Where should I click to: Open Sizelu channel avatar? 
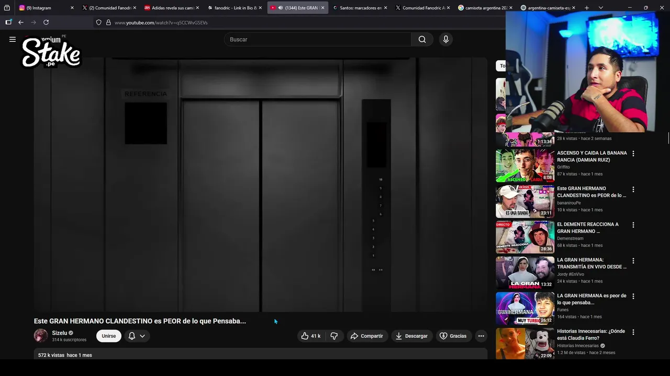tap(41, 335)
